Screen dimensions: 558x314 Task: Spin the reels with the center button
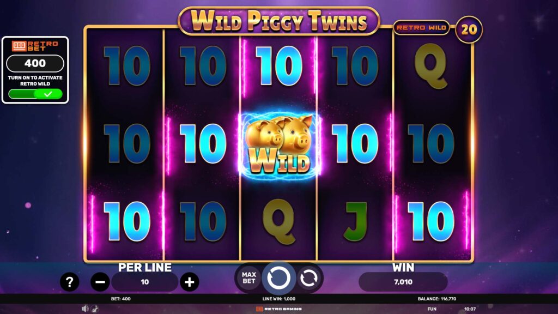click(278, 277)
